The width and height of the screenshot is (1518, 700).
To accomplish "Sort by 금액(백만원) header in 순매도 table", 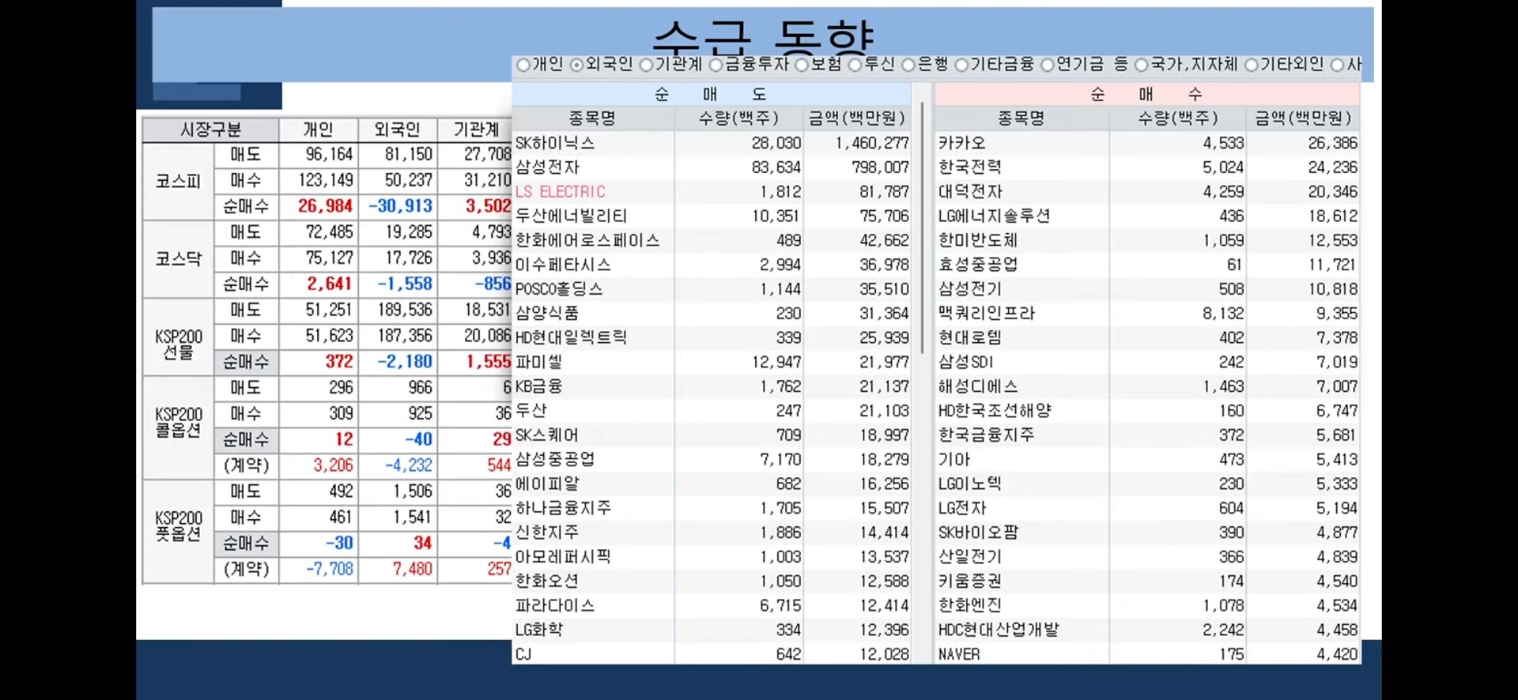I will (856, 119).
